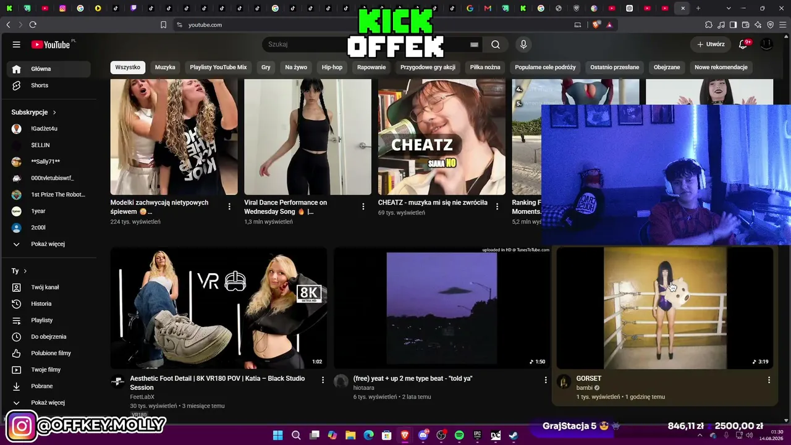Open the GORSET video title
The width and height of the screenshot is (791, 445).
coord(589,378)
